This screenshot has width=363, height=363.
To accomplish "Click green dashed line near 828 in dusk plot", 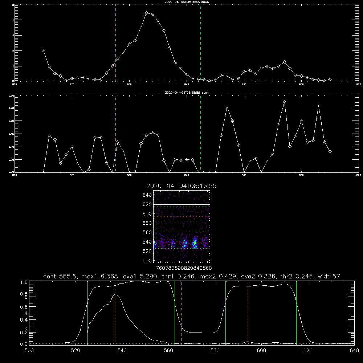I will 115,134.
